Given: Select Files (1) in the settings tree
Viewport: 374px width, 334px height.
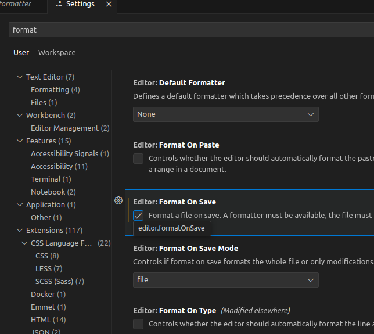Looking at the screenshot, I should (x=44, y=103).
